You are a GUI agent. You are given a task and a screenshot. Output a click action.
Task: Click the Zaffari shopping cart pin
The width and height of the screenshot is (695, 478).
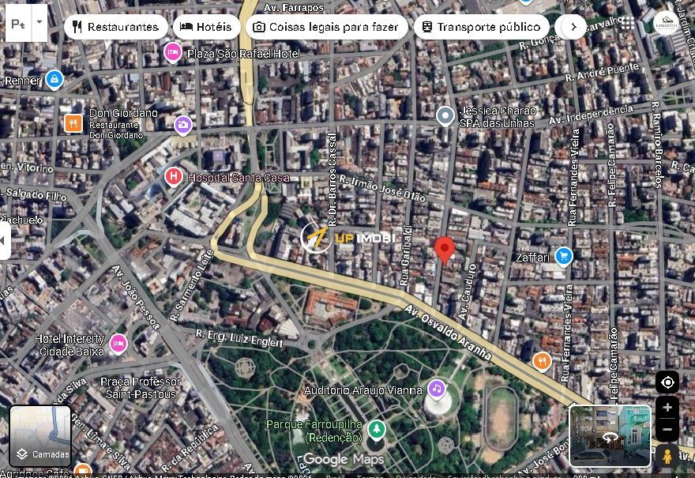click(x=563, y=255)
